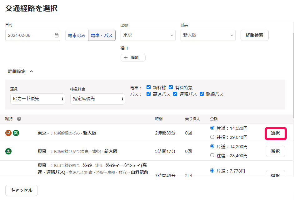This screenshot has height=200, width=294.
Task: Click the キャンセル button
Action: click(21, 190)
